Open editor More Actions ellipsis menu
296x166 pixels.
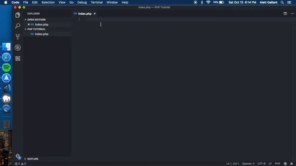292,13
